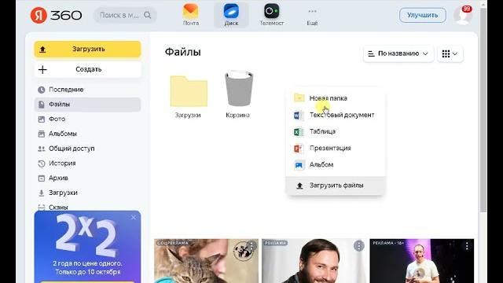Click the Улучшить upgrade button
Image resolution: width=503 pixels, height=283 pixels.
pos(423,15)
